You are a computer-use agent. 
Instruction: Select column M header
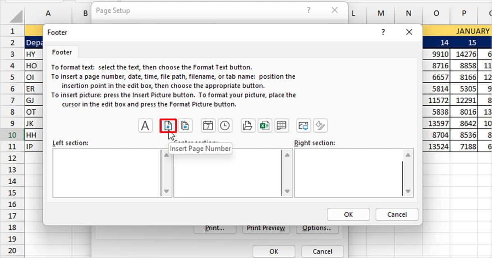pyautogui.click(x=381, y=14)
